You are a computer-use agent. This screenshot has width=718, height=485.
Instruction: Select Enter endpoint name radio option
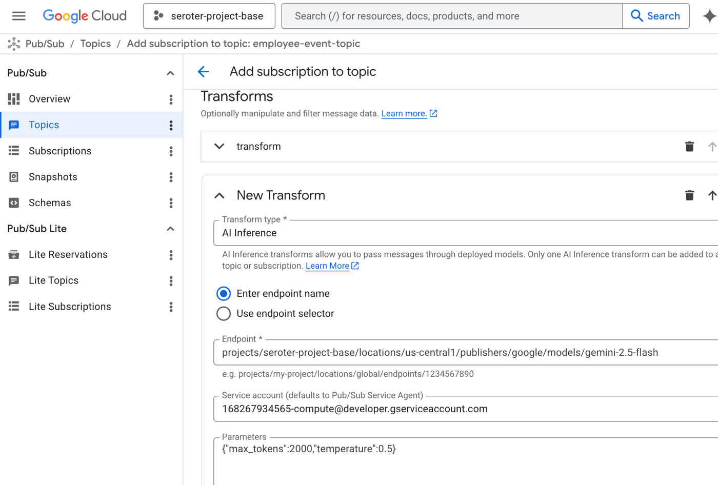click(224, 294)
